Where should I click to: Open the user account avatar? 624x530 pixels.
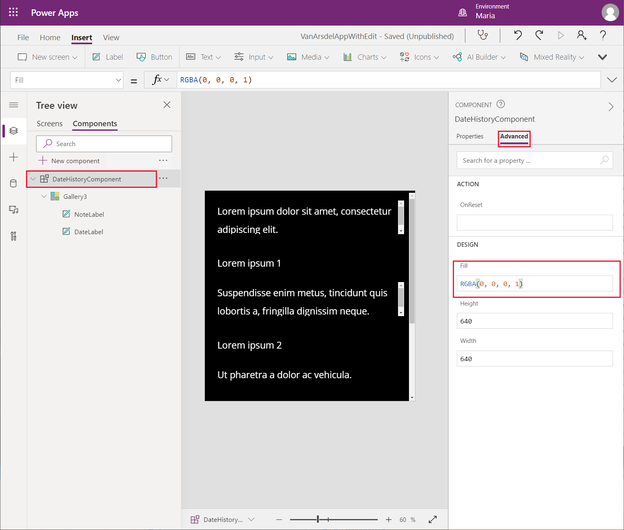point(610,12)
